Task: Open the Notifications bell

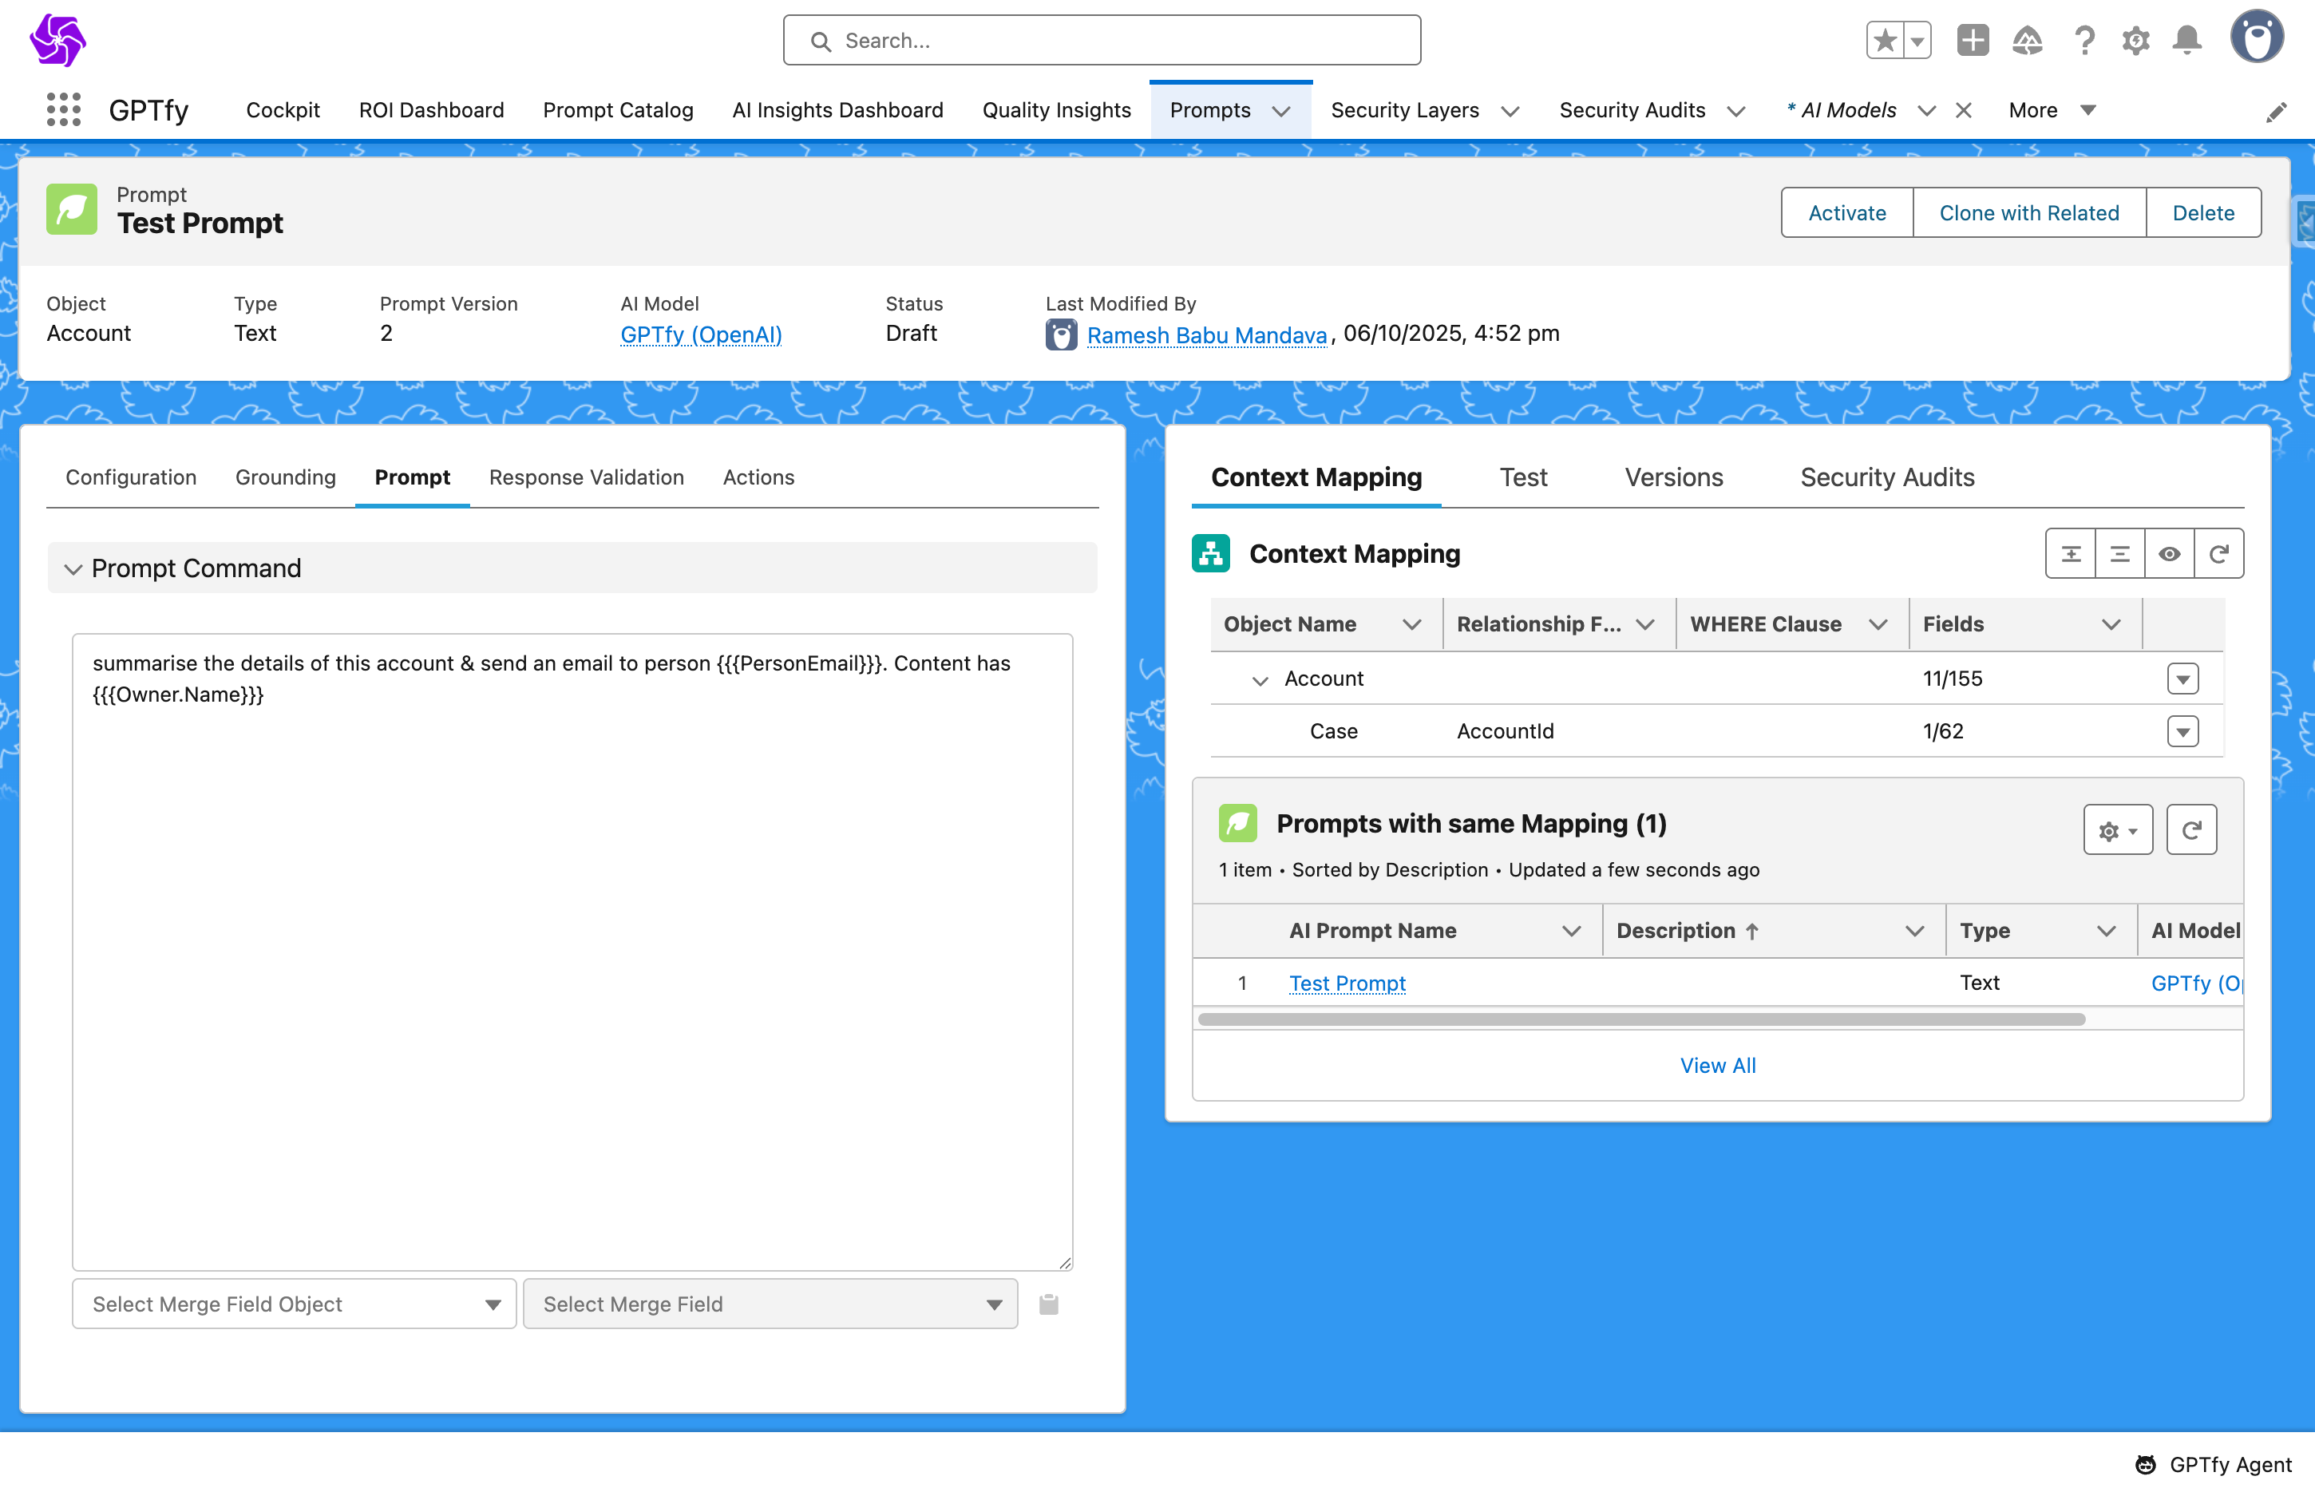Action: tap(2186, 41)
